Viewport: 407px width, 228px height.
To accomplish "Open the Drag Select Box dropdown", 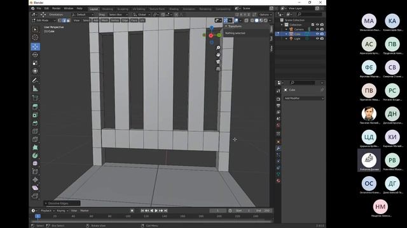I will (118, 15).
